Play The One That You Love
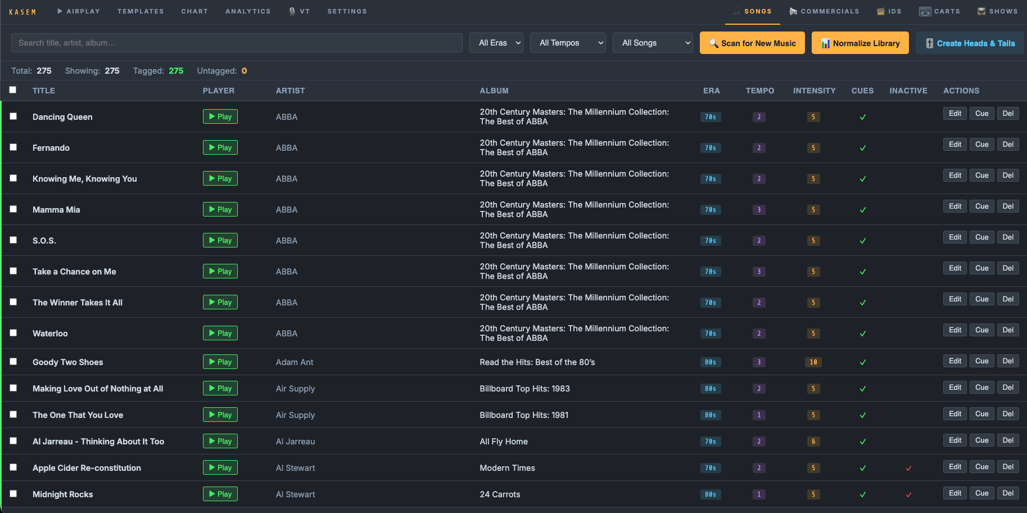The image size is (1027, 513). click(x=220, y=415)
